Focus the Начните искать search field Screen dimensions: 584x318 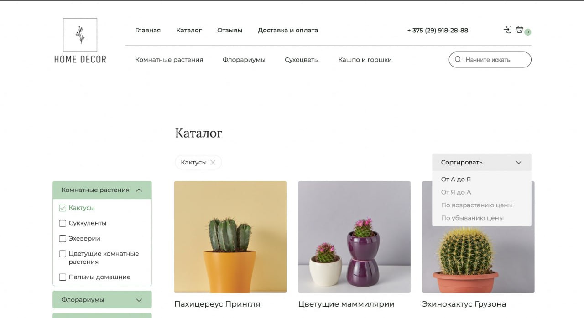[490, 60]
